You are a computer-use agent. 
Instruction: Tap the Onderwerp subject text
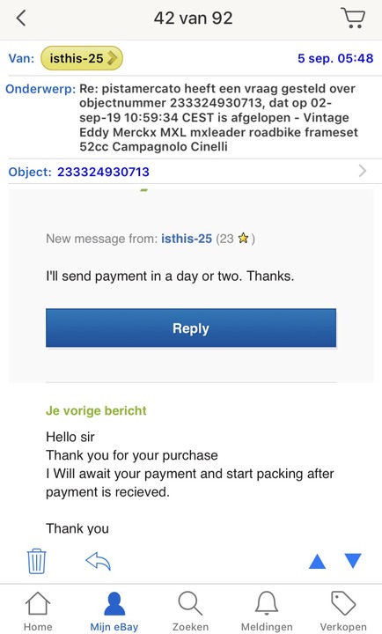[218, 117]
